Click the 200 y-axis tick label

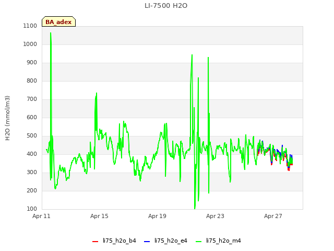point(32,190)
